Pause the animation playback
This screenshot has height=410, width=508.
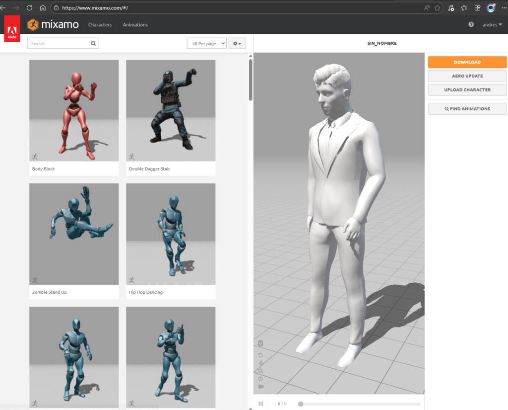[x=261, y=404]
